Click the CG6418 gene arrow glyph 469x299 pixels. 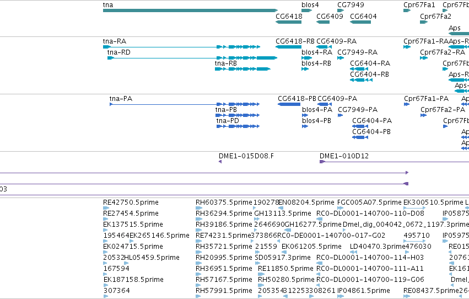[x=288, y=22]
